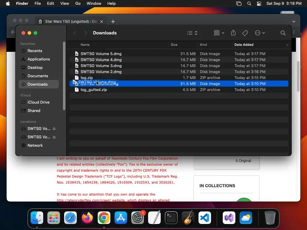Sort files by Size column
This screenshot has width=307, height=230.
(x=174, y=45)
